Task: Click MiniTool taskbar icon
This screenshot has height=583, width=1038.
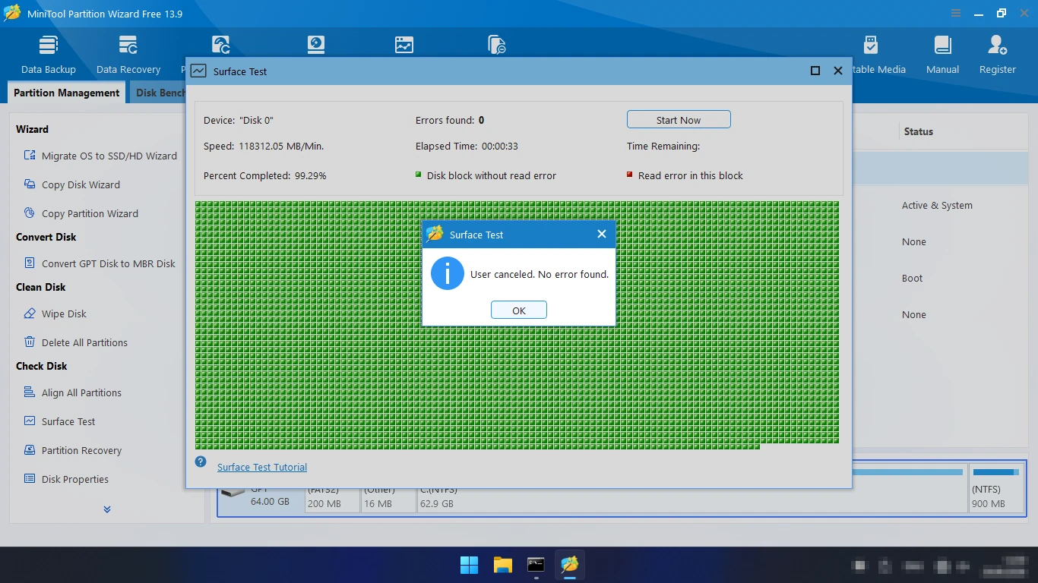Action: (570, 565)
